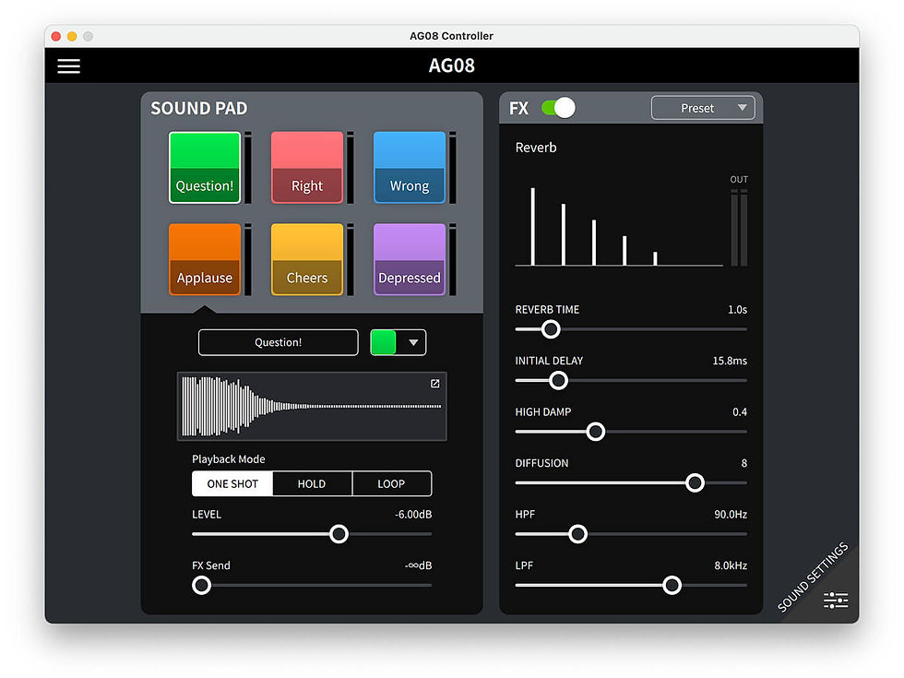This screenshot has height=678, width=904.
Task: Minimize the AG08 Controller window
Action: (72, 36)
